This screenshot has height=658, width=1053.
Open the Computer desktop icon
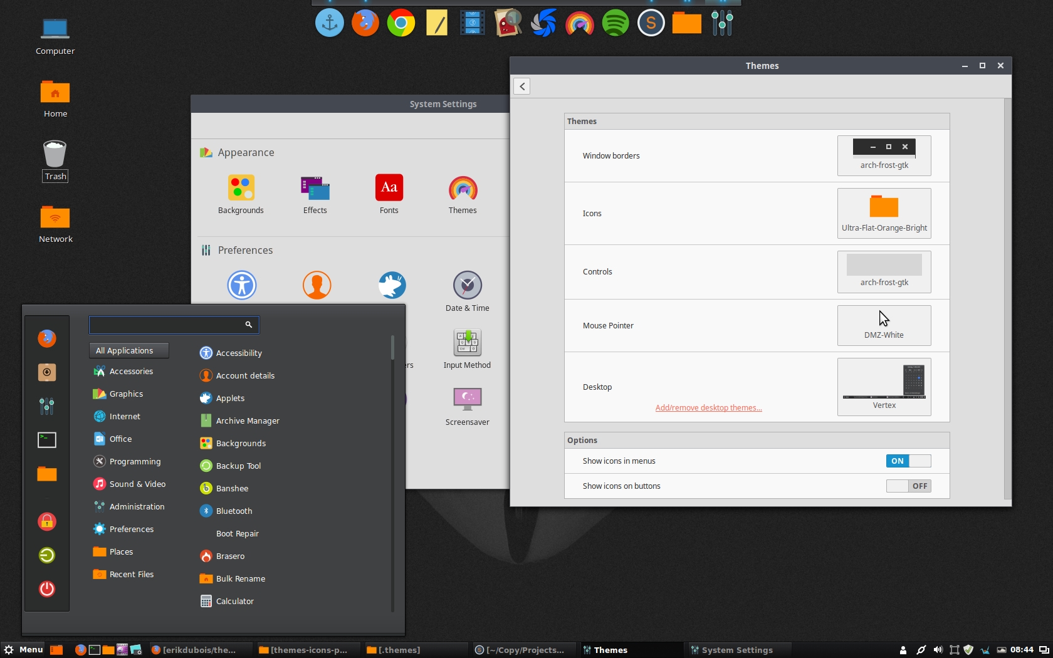pyautogui.click(x=55, y=36)
